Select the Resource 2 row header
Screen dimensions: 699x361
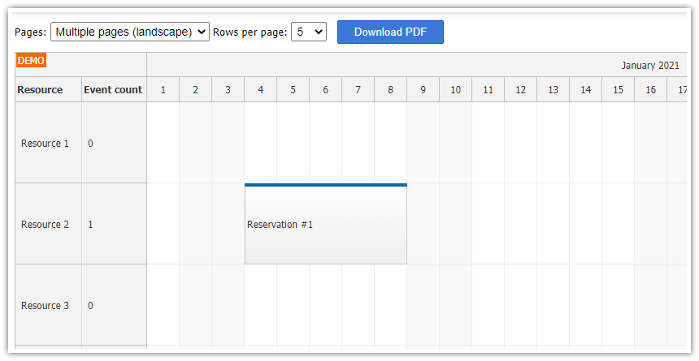(x=46, y=225)
